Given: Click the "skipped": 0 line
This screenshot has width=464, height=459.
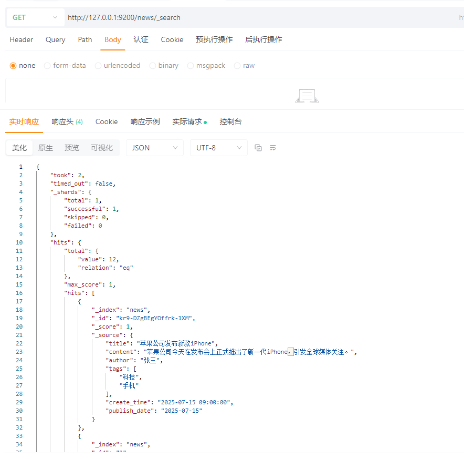Looking at the screenshot, I should tap(87, 217).
